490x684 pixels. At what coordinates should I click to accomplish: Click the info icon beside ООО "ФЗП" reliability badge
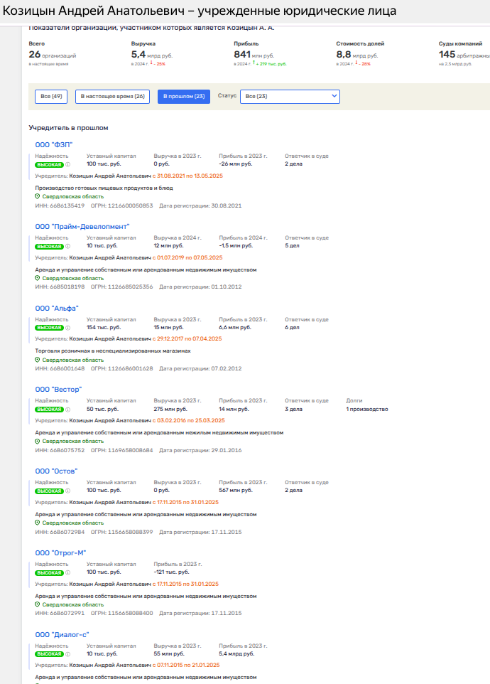68,164
